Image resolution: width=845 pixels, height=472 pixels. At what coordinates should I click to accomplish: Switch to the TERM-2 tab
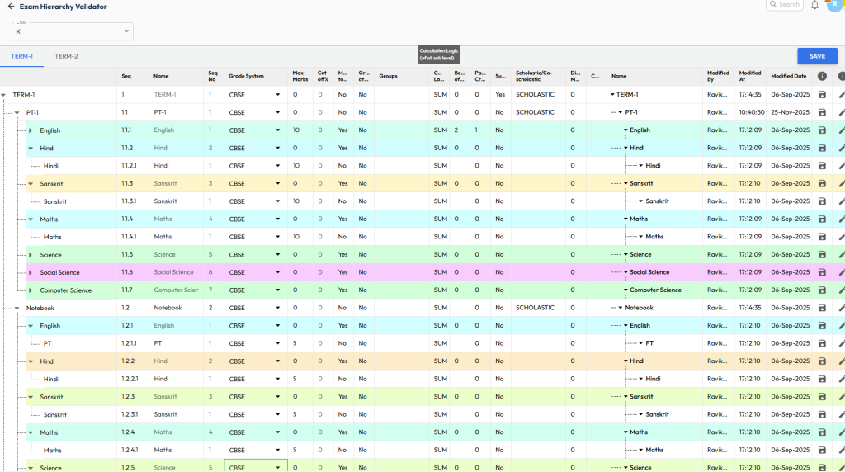pos(66,56)
